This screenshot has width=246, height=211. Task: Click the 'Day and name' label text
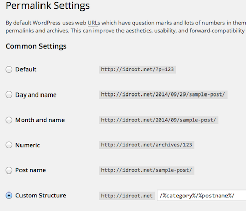click(x=36, y=95)
